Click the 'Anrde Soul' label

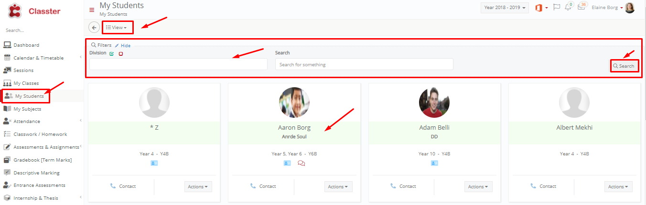tap(294, 137)
